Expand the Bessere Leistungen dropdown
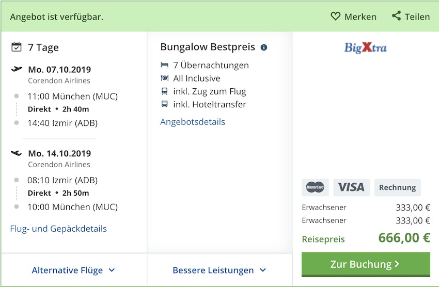Screen dimensions: 439x287 (x=219, y=270)
